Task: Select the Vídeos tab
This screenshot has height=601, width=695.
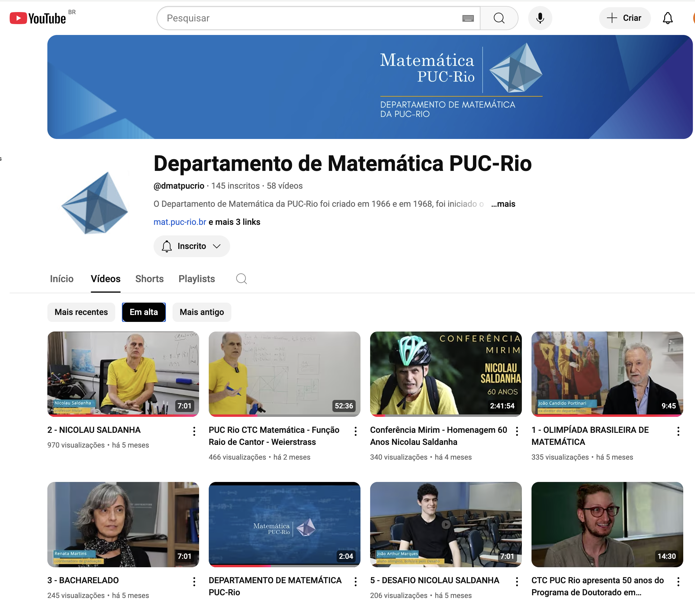Action: (106, 279)
